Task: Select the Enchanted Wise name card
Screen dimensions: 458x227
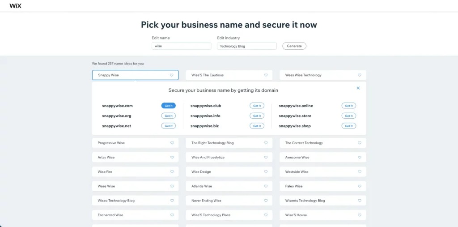Action: click(130, 215)
